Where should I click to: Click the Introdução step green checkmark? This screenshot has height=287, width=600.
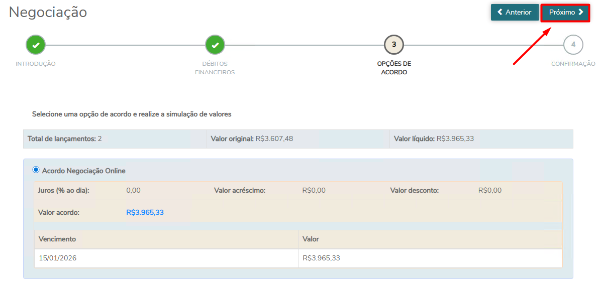pos(36,45)
